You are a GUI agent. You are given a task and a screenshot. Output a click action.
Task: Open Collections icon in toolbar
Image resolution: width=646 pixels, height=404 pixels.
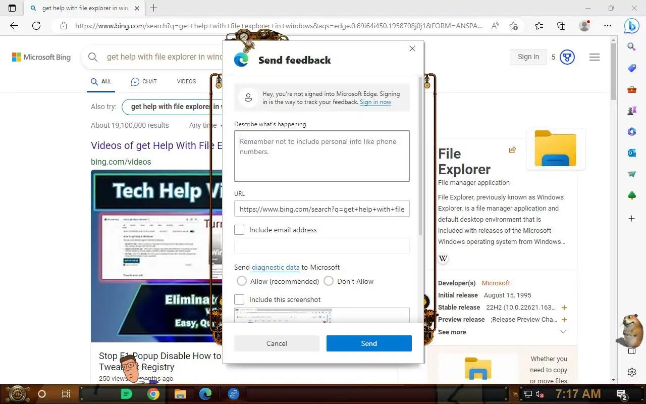561,26
